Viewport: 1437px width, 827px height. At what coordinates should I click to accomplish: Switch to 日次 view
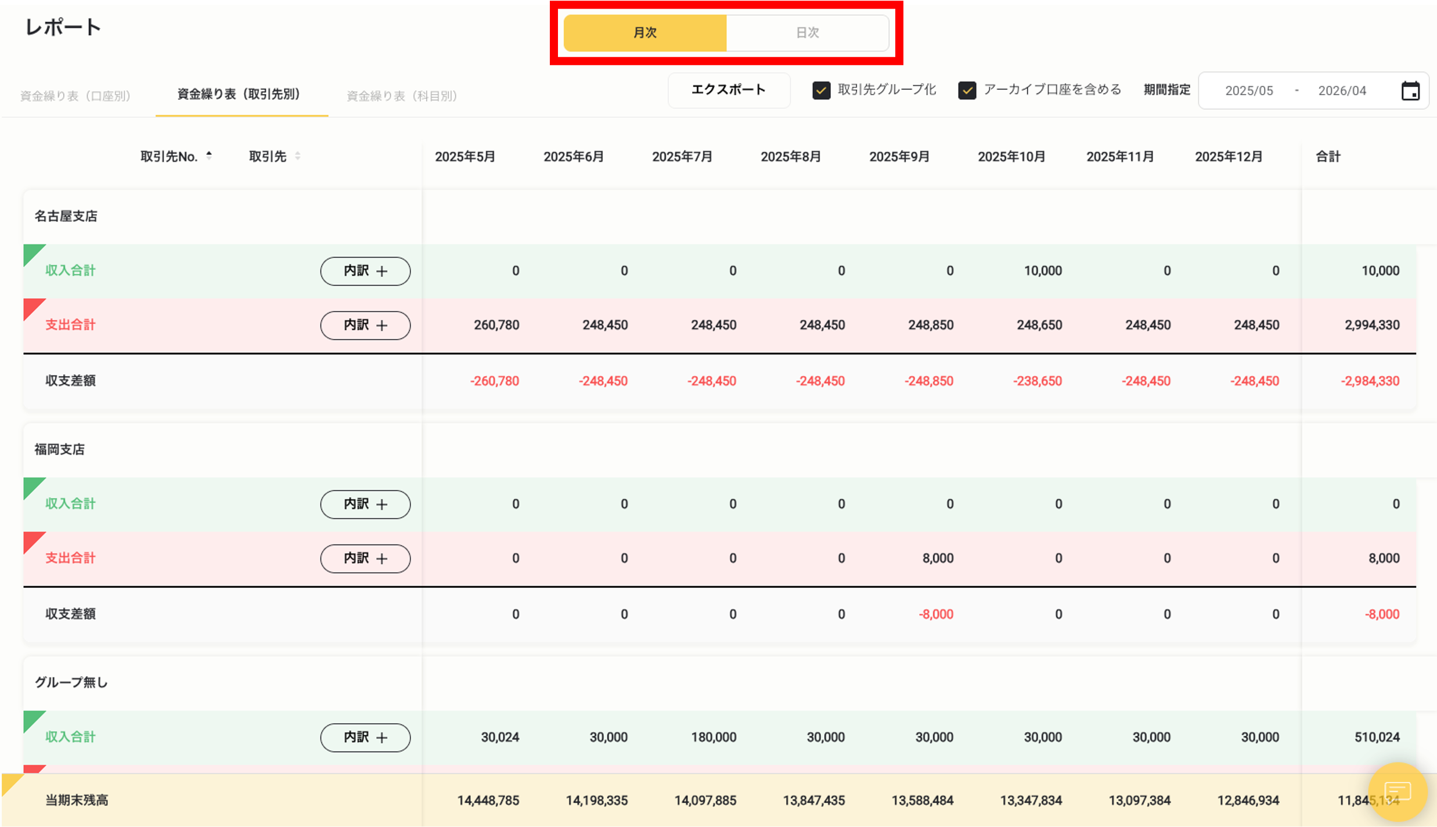click(807, 32)
